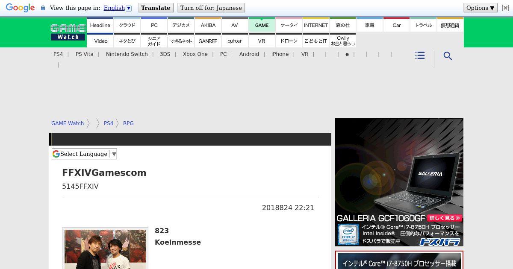This screenshot has width=513, height=269.
Task: Go to the PS4 category link
Action: (58, 54)
